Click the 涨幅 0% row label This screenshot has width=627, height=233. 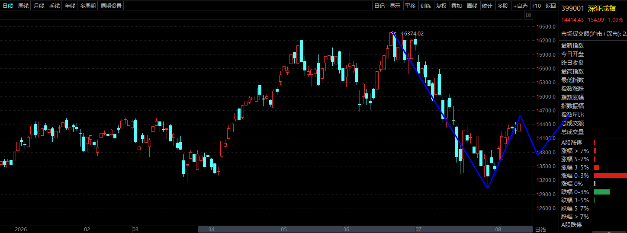572,184
